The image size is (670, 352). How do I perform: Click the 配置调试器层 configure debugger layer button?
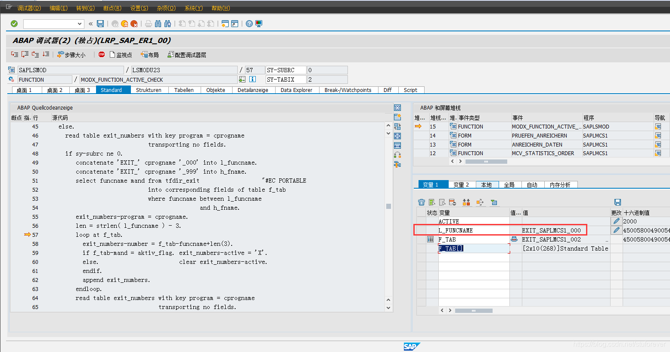[187, 55]
